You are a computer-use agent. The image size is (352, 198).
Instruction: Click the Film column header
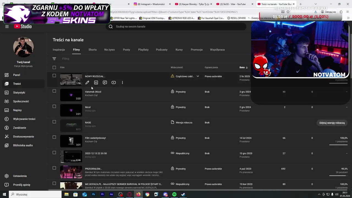[62, 67]
